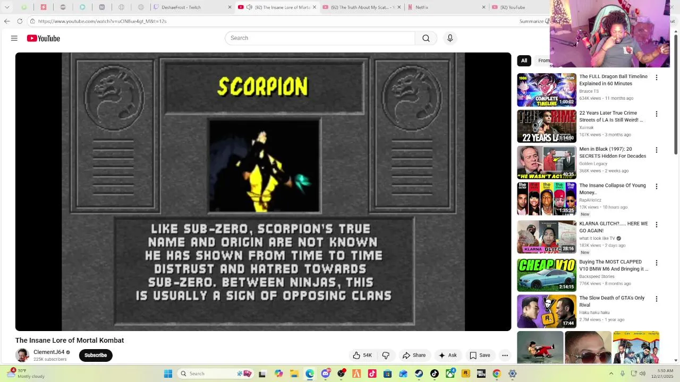Open Windows Start menu
Viewport: 680px width, 382px height.
[x=168, y=374]
